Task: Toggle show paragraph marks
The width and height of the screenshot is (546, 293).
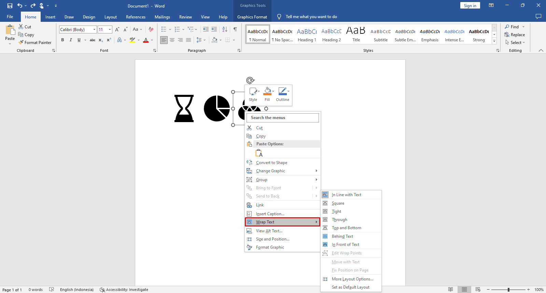Action: pyautogui.click(x=235, y=29)
